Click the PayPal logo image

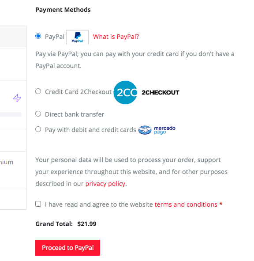(77, 37)
